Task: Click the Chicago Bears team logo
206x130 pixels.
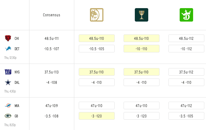Action: [x=8, y=38]
